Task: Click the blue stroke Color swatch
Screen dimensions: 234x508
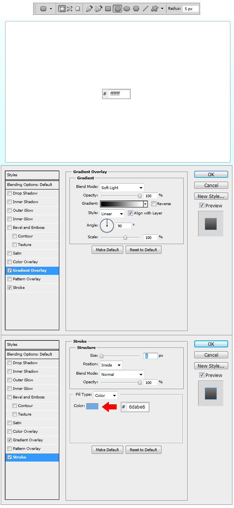Action: pos(92,407)
